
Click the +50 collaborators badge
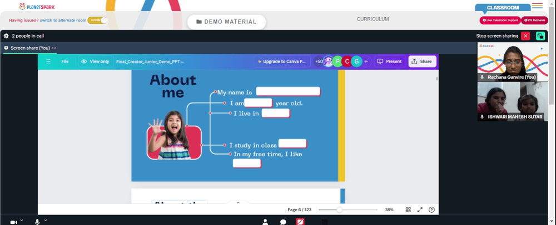click(x=319, y=62)
